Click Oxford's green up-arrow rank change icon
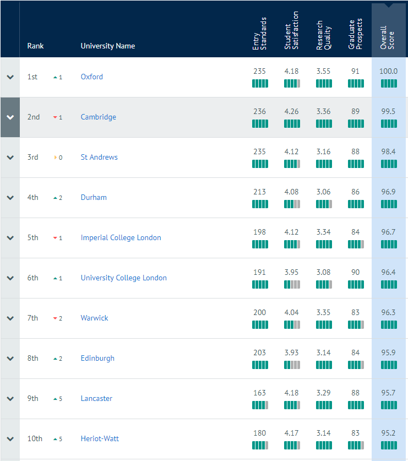This screenshot has height=461, width=408. (55, 77)
